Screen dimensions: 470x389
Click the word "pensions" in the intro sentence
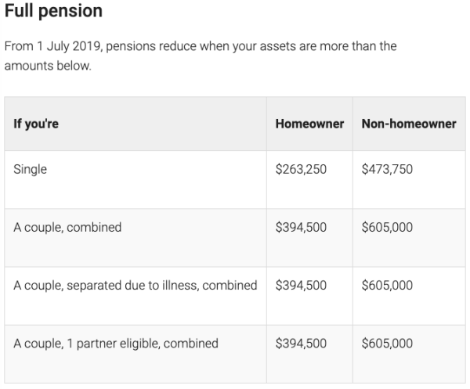[x=130, y=47]
